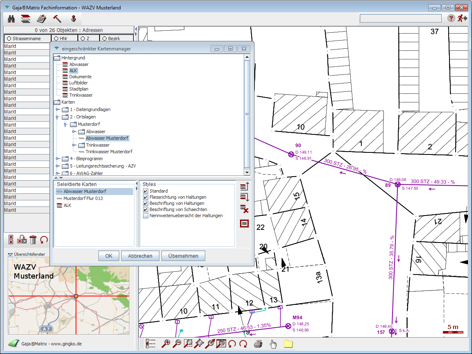Click the printer icon in the map toolbar
The width and height of the screenshot is (472, 354).
click(x=258, y=344)
